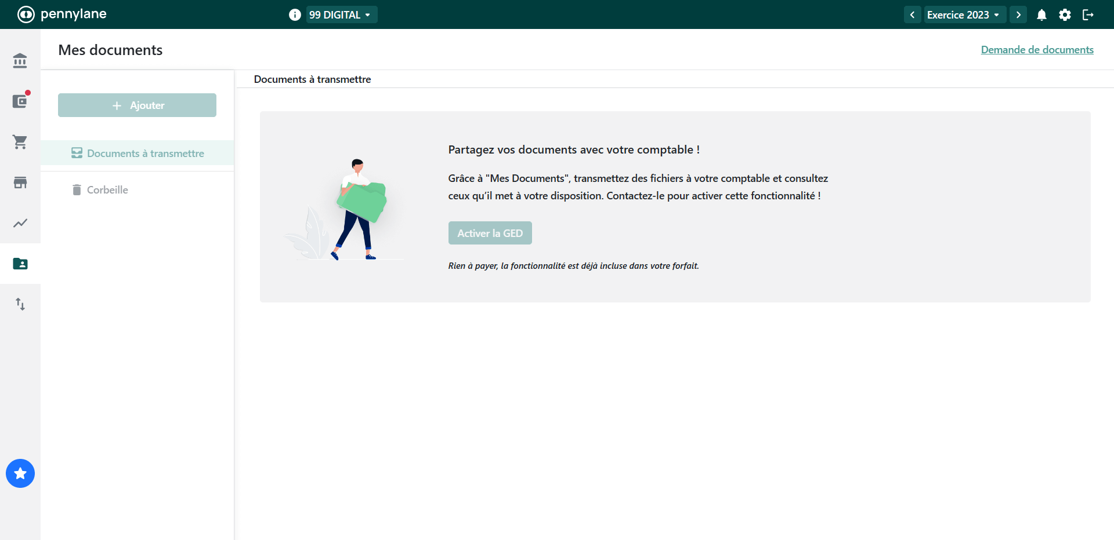Open the Exercice 2023 dropdown
Image resolution: width=1114 pixels, height=540 pixels.
[963, 15]
